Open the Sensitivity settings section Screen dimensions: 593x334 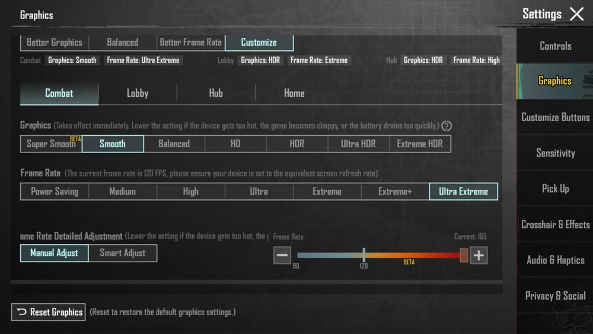pyautogui.click(x=555, y=153)
